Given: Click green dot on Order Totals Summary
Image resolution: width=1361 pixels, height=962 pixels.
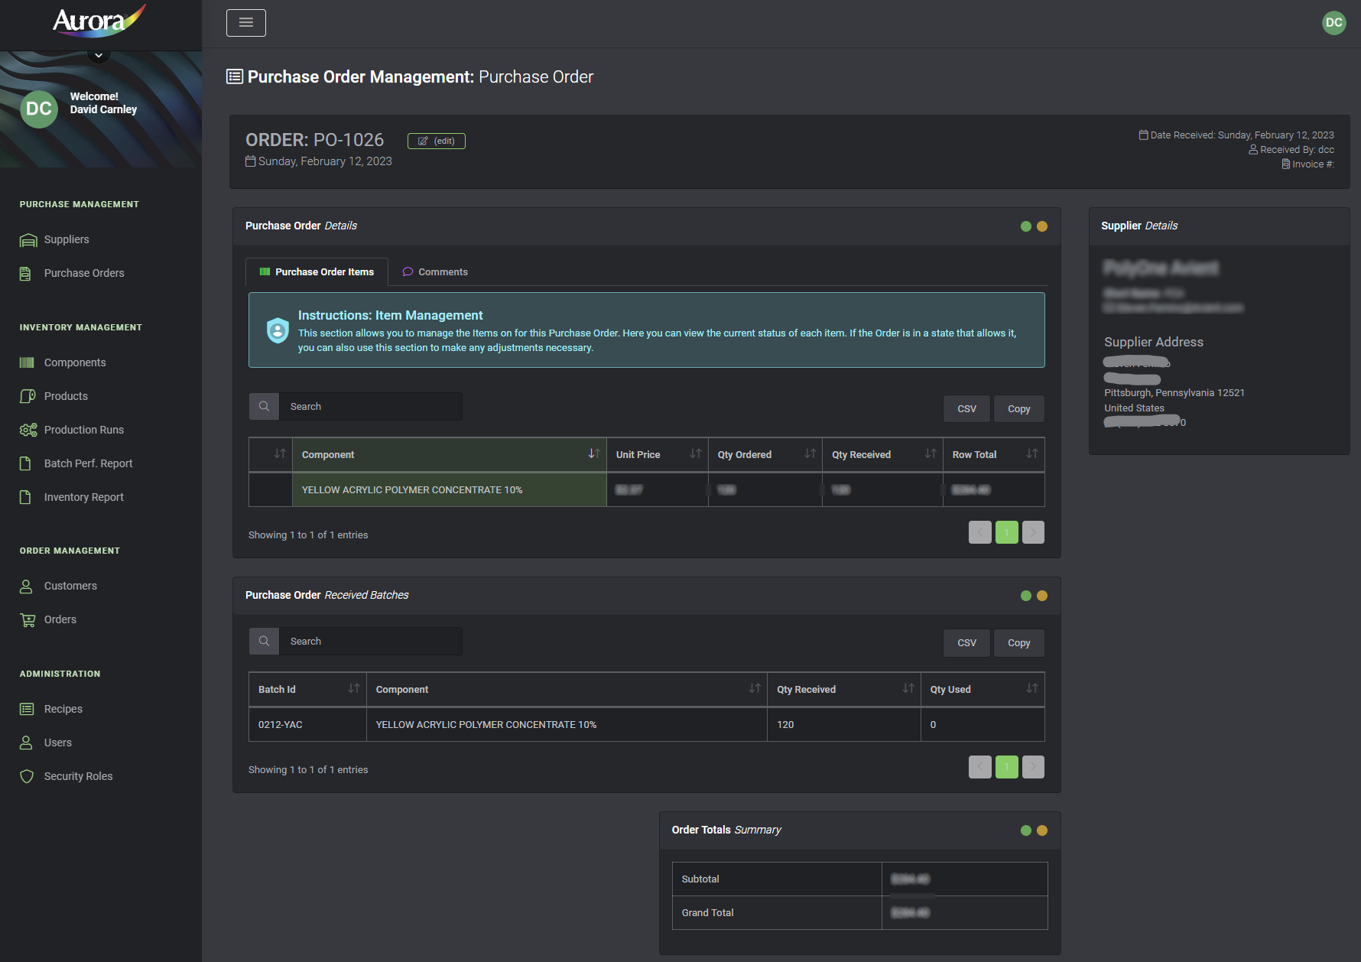Looking at the screenshot, I should point(1025,830).
